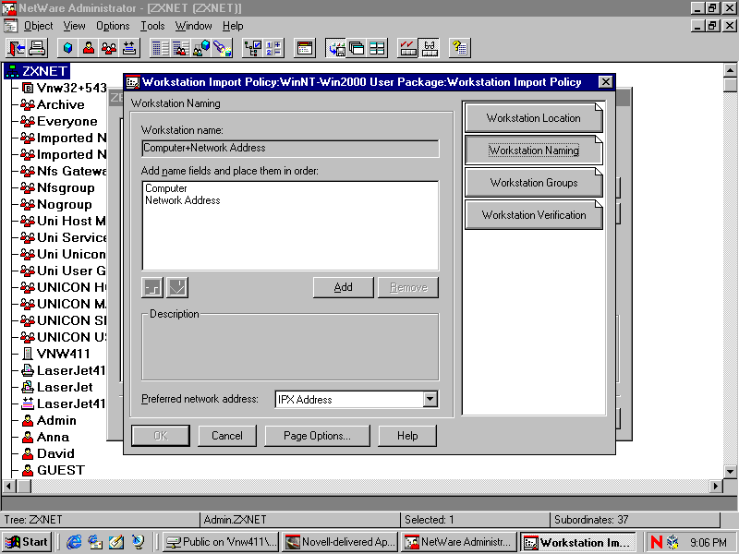The width and height of the screenshot is (739, 554).
Task: Click the horizontal scrollbar right arrow
Action: [715, 486]
